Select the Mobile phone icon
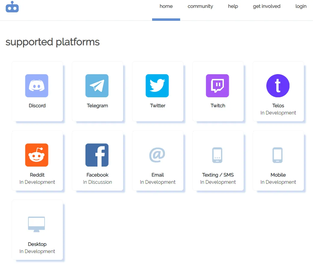313x266 pixels. pos(277,155)
